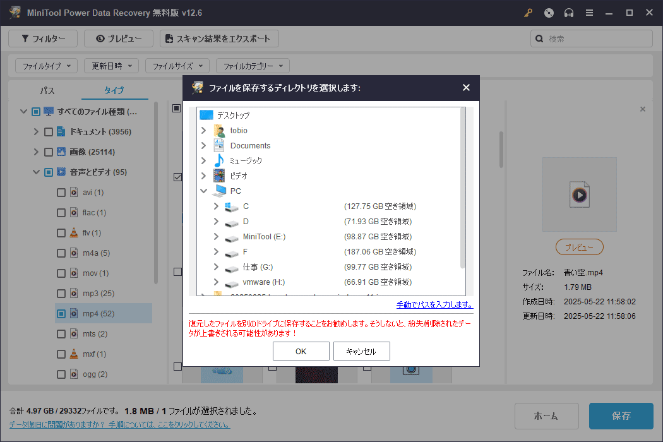Image resolution: width=663 pixels, height=442 pixels.
Task: Click the file type tree scrollbar
Action: point(156,193)
